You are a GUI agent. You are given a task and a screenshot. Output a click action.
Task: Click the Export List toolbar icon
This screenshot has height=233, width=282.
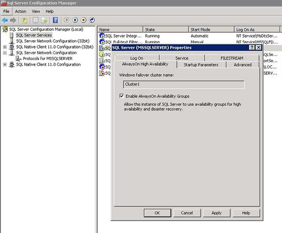44,20
